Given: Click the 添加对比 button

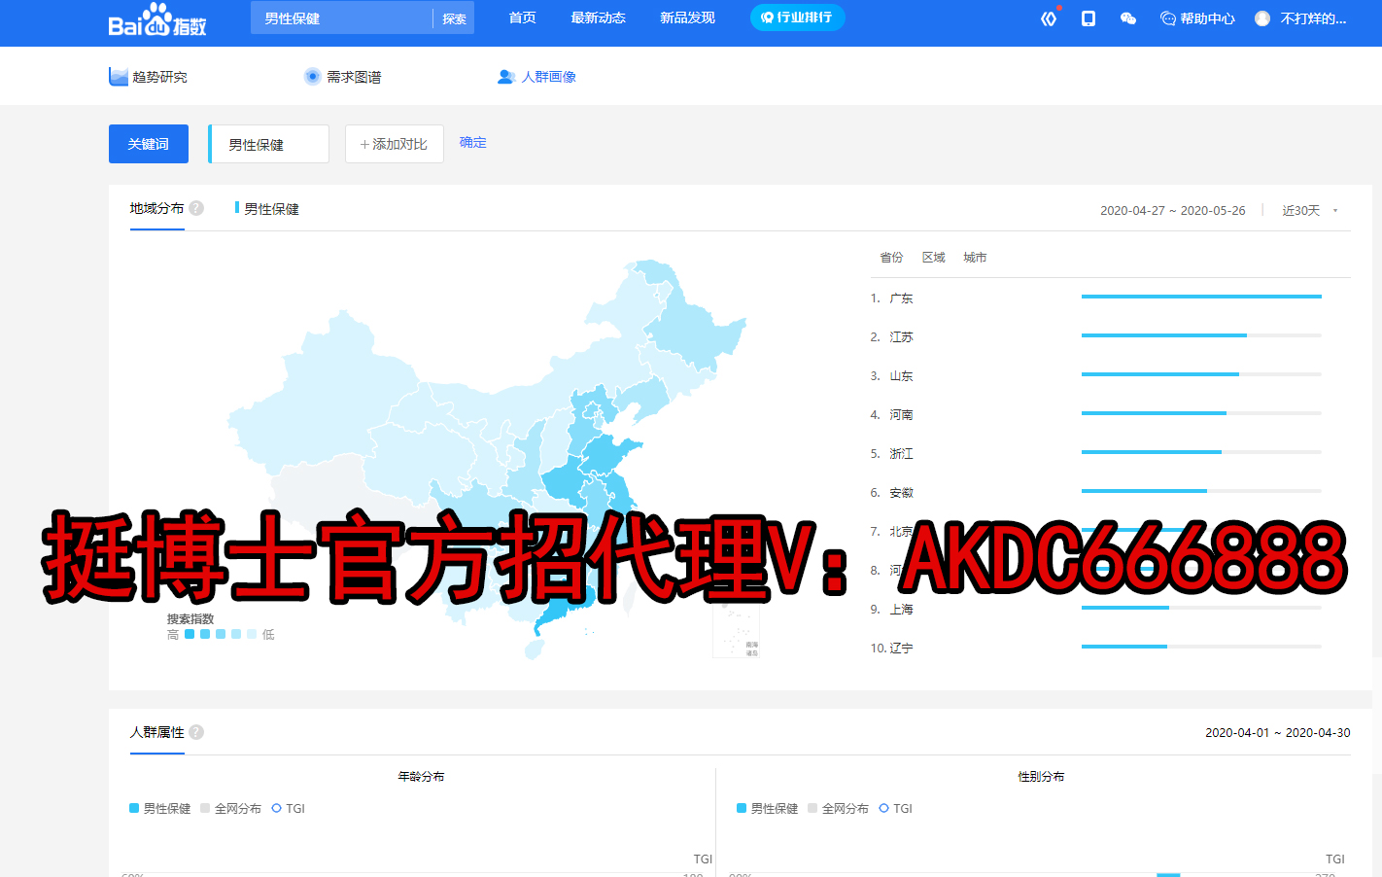Looking at the screenshot, I should coord(394,144).
